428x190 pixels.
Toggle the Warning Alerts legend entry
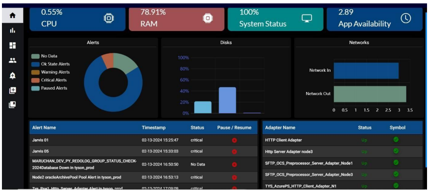50,72
